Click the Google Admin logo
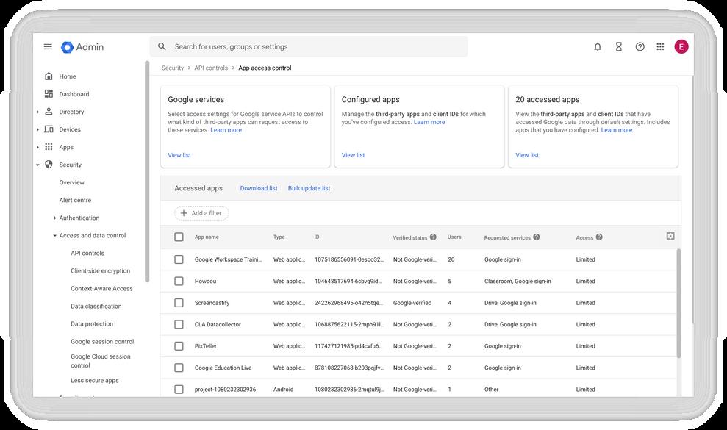This screenshot has width=727, height=430. pos(82,47)
